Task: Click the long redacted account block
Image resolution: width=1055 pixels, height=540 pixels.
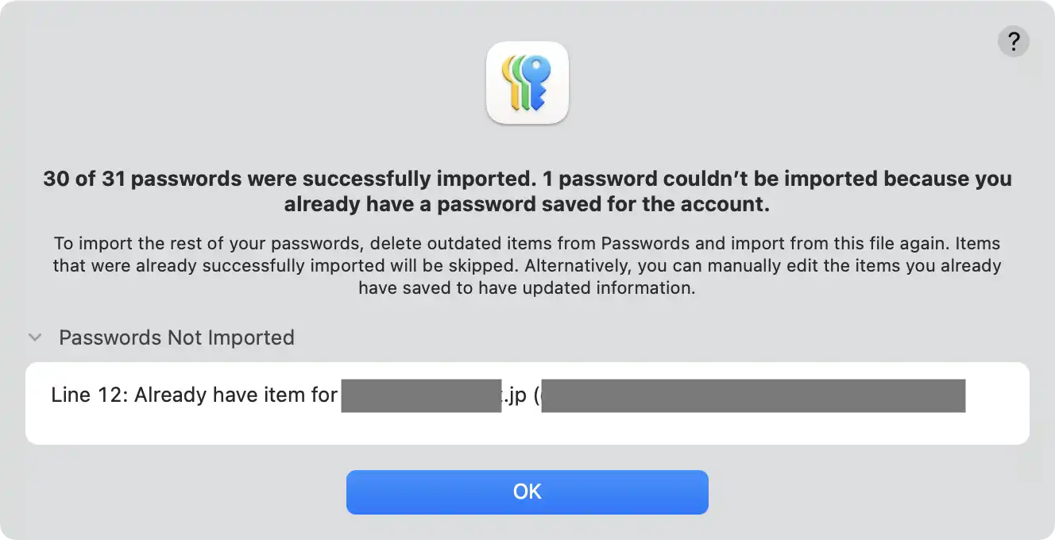Action: 753,395
